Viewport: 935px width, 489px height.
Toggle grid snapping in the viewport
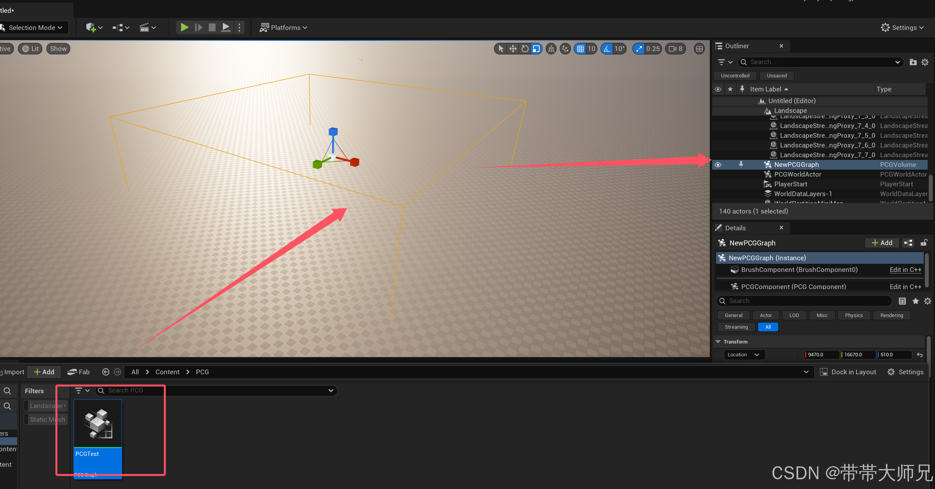coord(580,49)
